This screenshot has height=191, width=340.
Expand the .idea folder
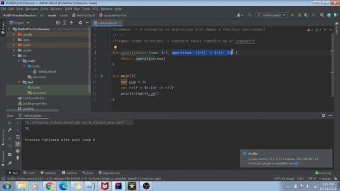pyautogui.click(x=14, y=40)
